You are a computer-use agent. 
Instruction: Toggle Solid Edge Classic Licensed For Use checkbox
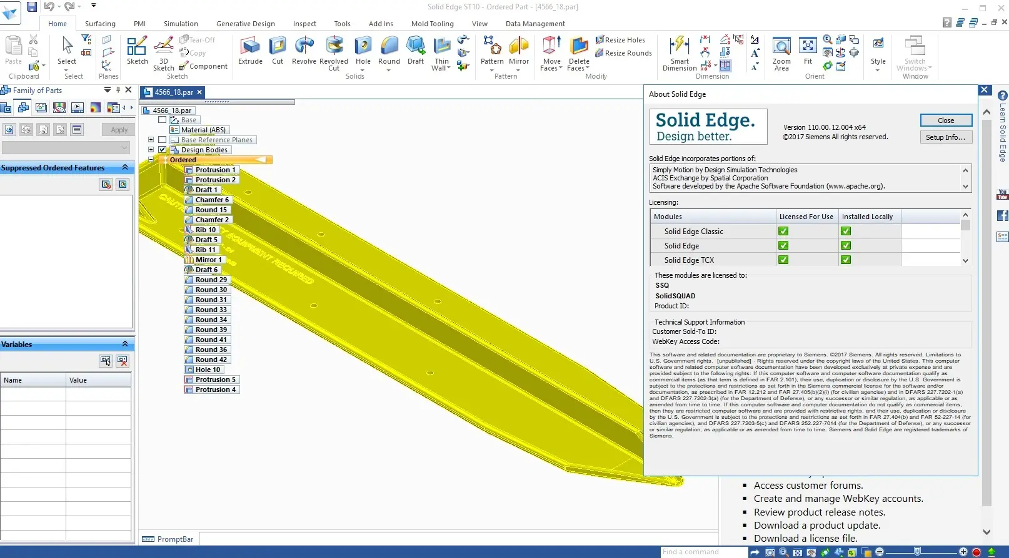click(x=783, y=231)
